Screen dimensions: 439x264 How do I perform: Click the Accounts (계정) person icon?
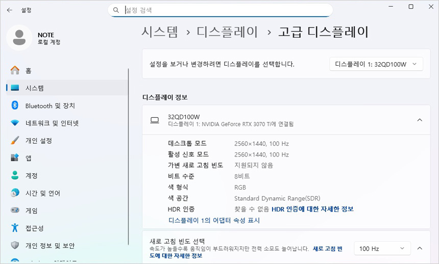[x=15, y=175]
